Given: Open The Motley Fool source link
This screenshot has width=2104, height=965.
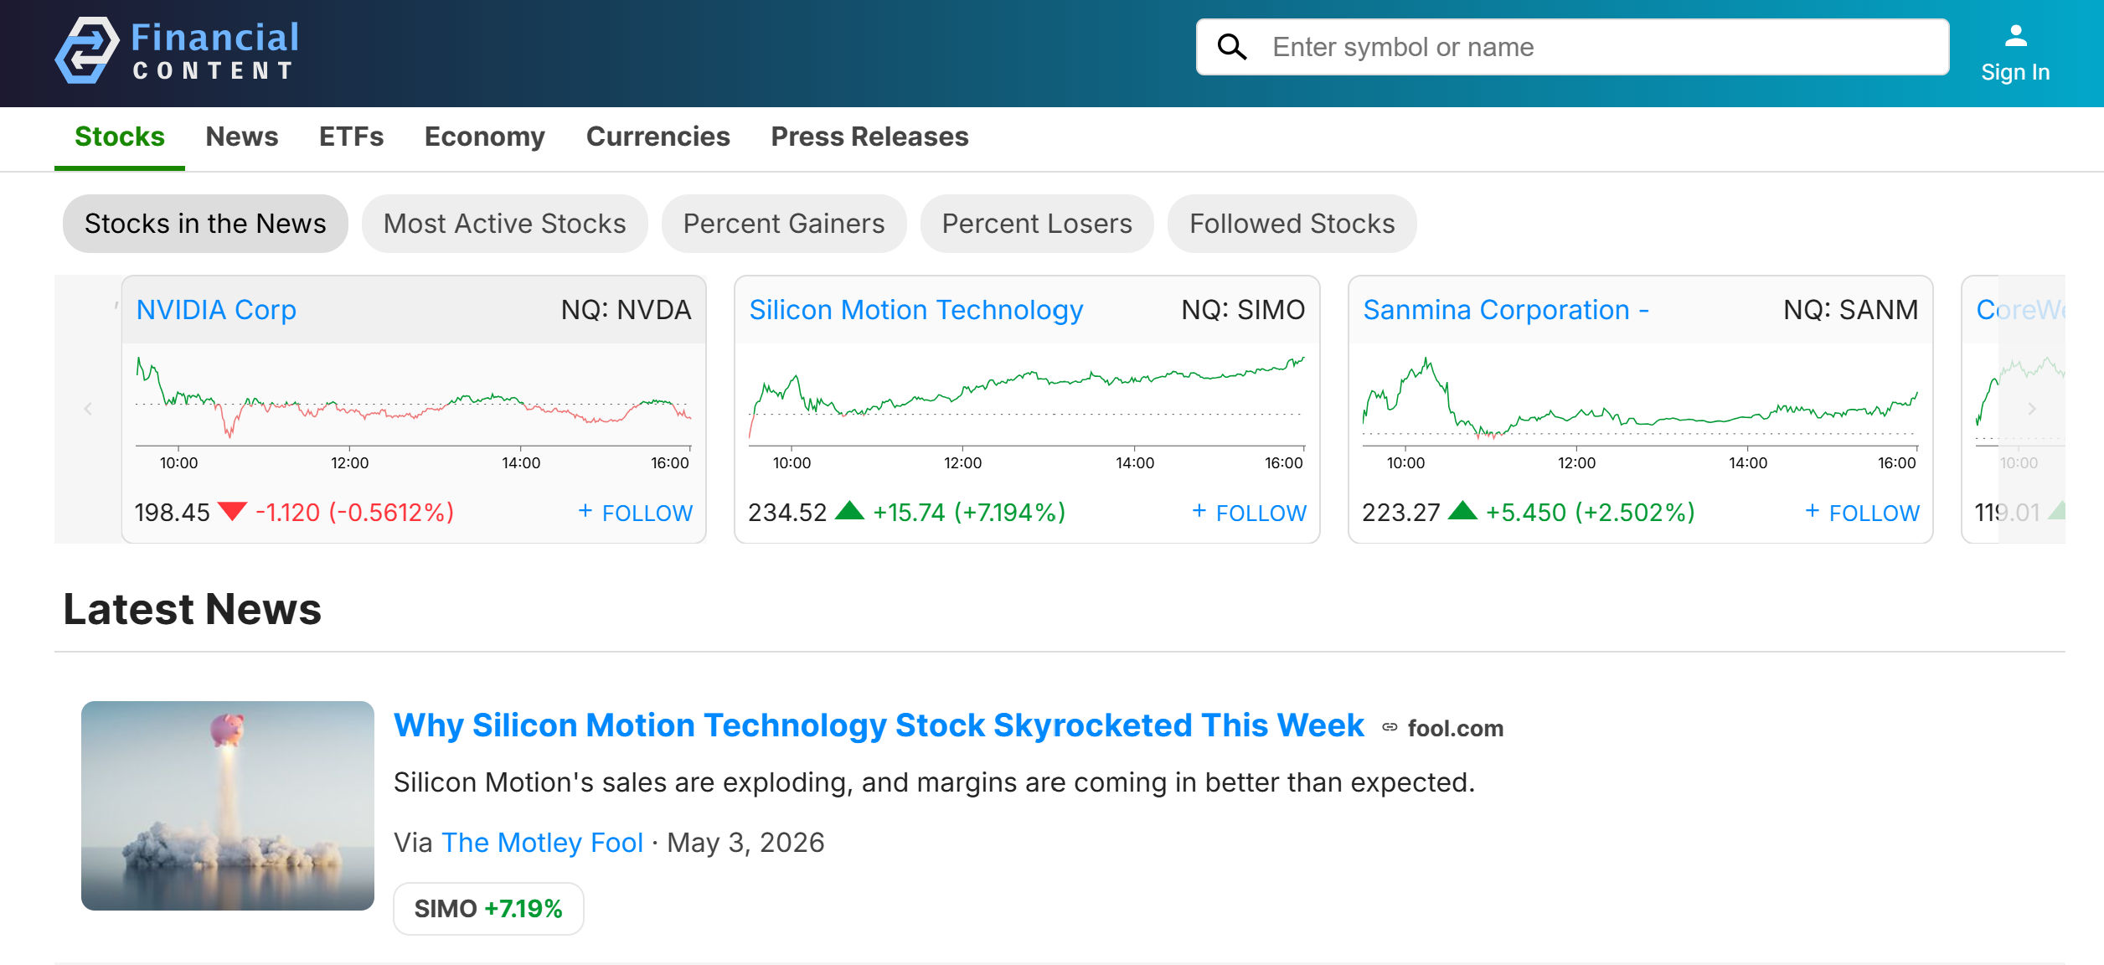Looking at the screenshot, I should 543,842.
